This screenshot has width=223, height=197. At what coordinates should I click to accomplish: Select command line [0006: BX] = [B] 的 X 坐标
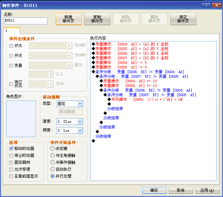[x=130, y=53]
